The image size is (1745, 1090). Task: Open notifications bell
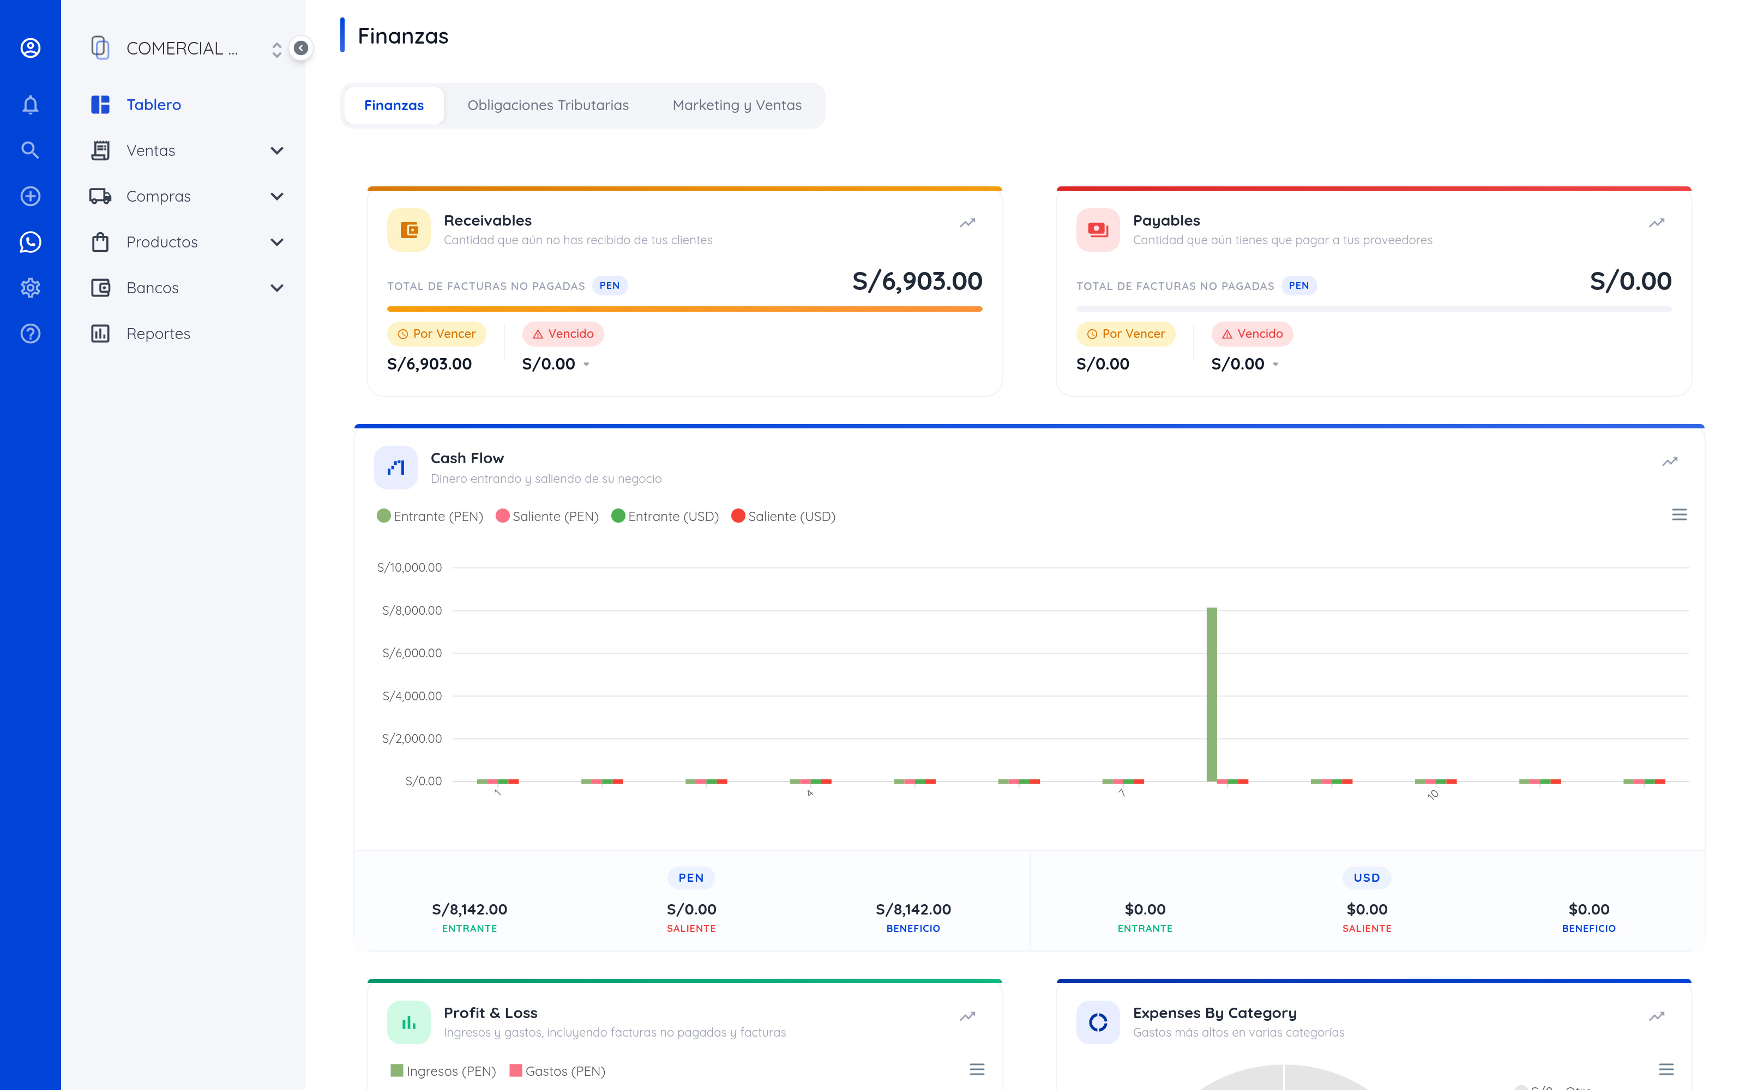[x=31, y=105]
